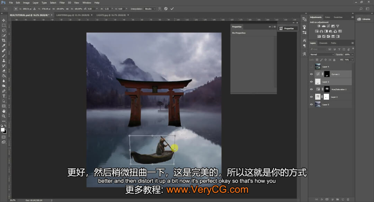Image resolution: width=374 pixels, height=202 pixels.
Task: Open the Libraries panel button
Action: (364, 19)
